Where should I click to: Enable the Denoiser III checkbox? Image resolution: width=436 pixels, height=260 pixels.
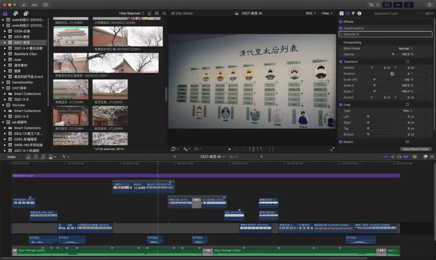point(341,34)
